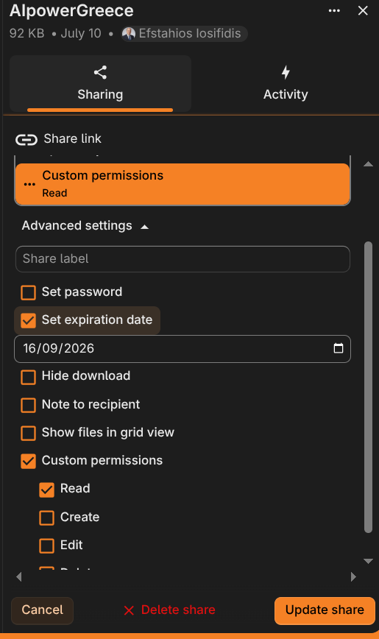379x639 pixels.
Task: Open the three-dot actions menu in header
Action: pyautogui.click(x=334, y=11)
